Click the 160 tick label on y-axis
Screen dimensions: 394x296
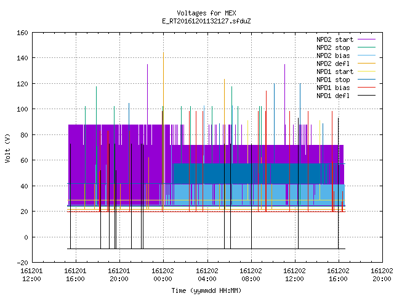tap(22, 33)
